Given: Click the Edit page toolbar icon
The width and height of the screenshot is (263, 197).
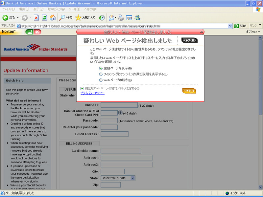Looking at the screenshot, I should [x=129, y=18].
